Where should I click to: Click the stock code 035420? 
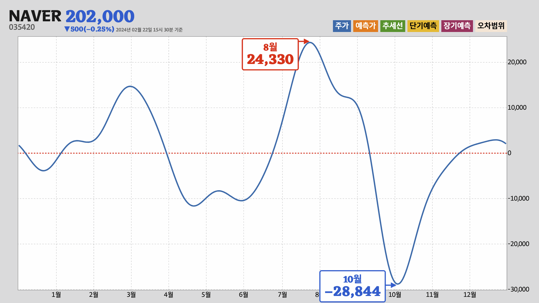click(22, 27)
